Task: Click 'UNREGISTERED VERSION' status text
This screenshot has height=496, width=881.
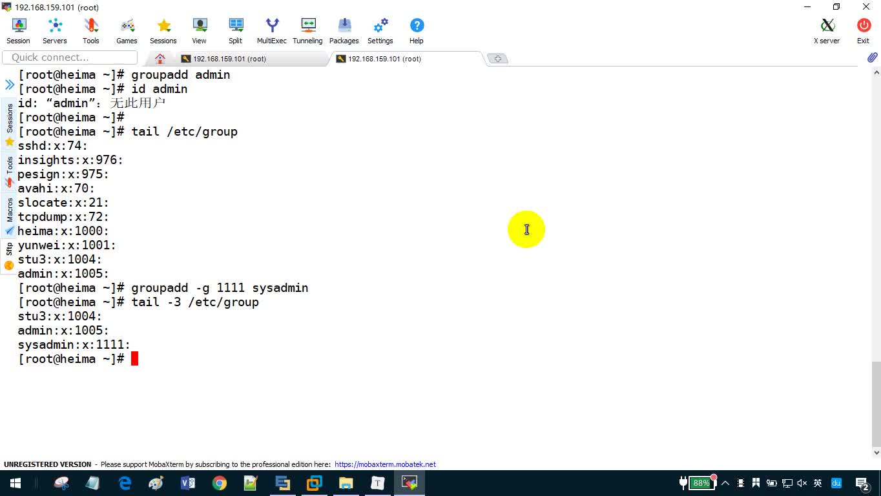Action: [x=48, y=464]
